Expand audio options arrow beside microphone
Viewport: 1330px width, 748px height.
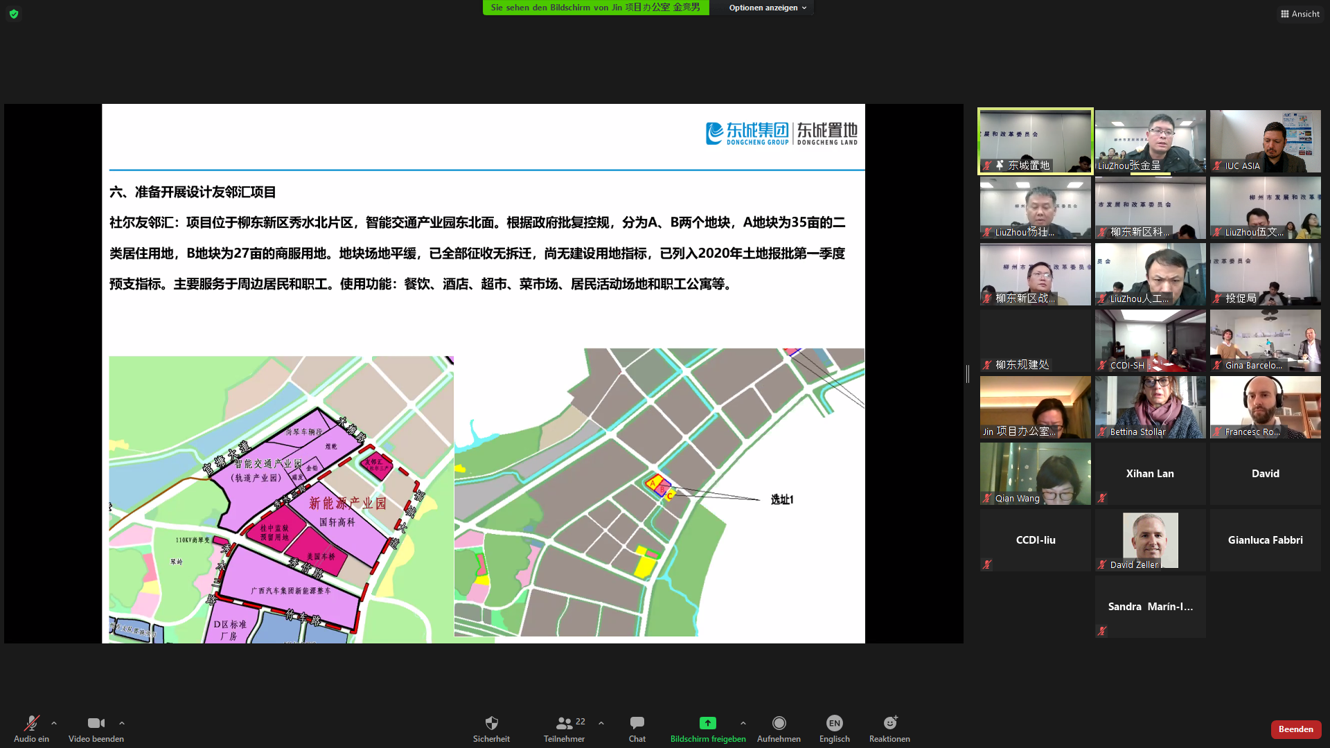click(x=54, y=723)
